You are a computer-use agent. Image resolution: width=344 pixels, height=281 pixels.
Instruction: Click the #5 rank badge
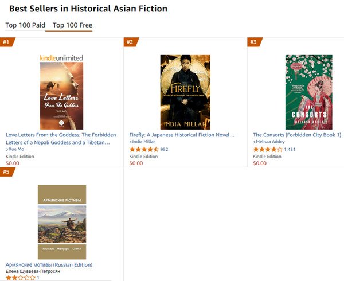7,172
